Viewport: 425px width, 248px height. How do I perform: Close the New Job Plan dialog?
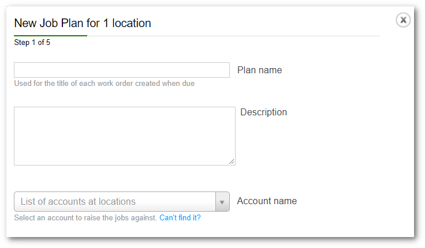[403, 20]
